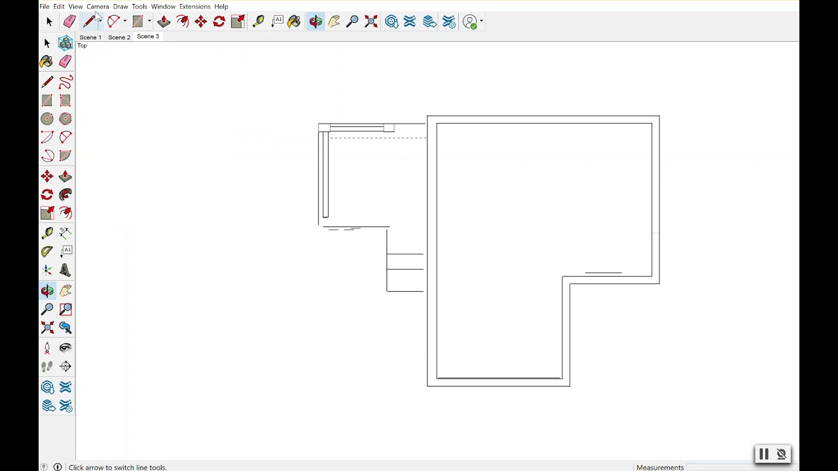Click the Previous view icon
Screen dimensions: 838x471
tap(65, 328)
